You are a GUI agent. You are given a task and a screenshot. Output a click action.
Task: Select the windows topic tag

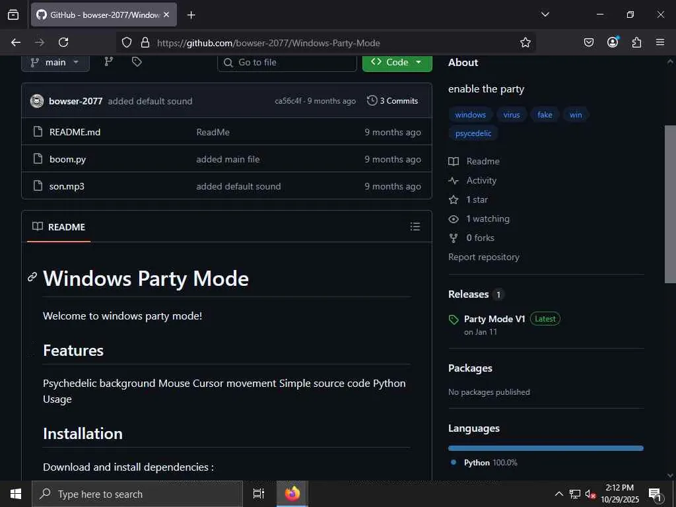470,115
